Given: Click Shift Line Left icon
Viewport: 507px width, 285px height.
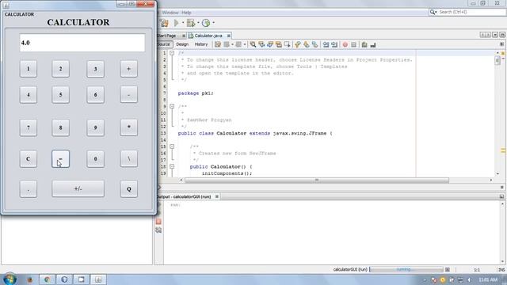Looking at the screenshot, I should tap(326, 44).
